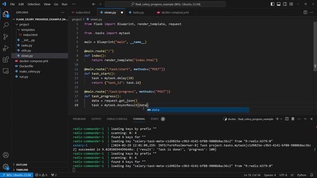This screenshot has width=317, height=178.
Task: Open the Manage gear icon
Action: (5, 167)
